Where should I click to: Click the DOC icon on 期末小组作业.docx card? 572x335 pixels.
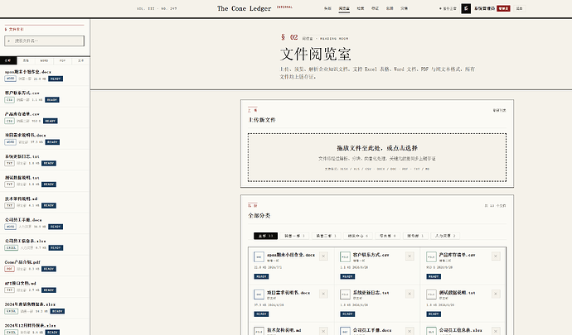tap(259, 256)
